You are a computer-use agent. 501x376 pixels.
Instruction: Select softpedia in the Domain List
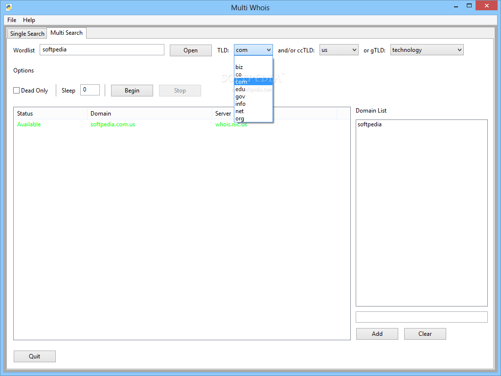point(369,124)
